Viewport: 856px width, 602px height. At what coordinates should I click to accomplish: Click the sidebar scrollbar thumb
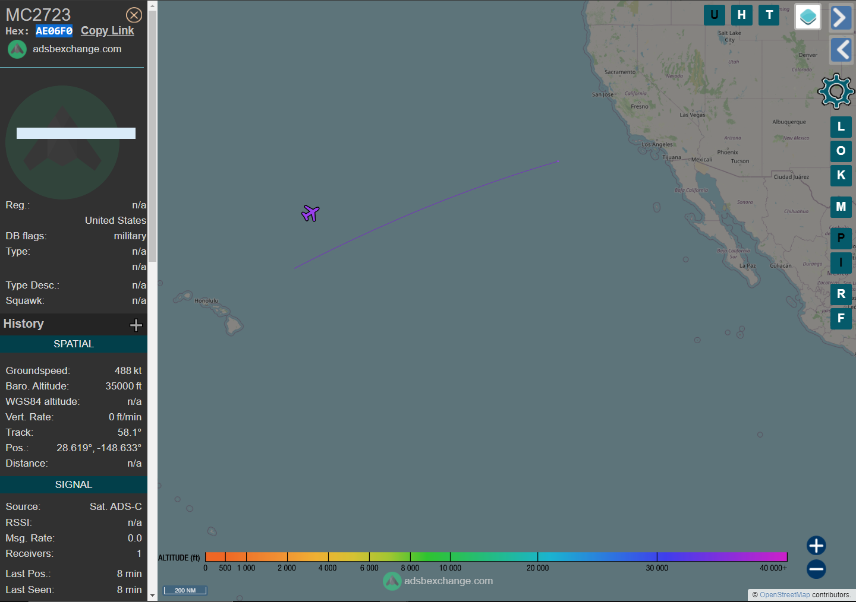(x=152, y=137)
